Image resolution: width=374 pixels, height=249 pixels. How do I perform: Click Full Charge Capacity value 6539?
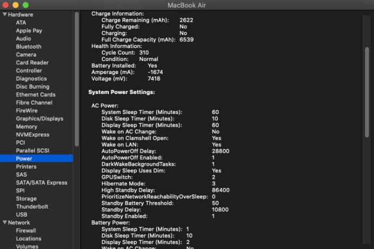(186, 39)
